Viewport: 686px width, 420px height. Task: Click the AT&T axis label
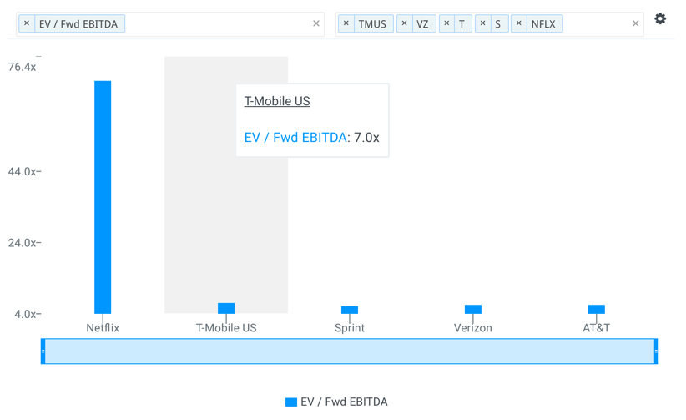597,328
